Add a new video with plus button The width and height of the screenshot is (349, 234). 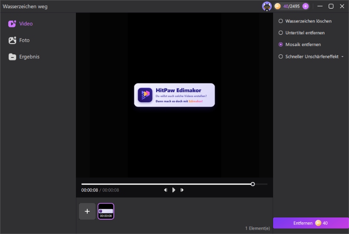tap(87, 211)
